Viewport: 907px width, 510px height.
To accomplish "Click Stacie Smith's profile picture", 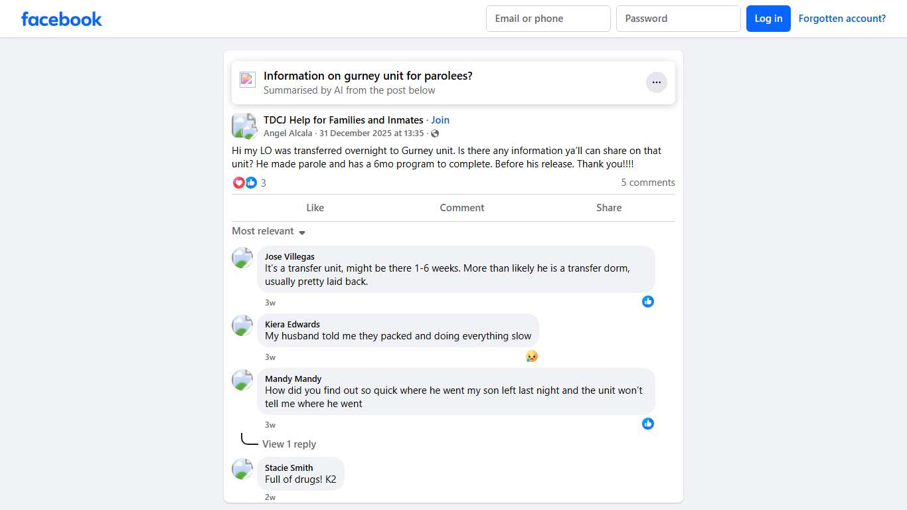I will click(x=242, y=469).
